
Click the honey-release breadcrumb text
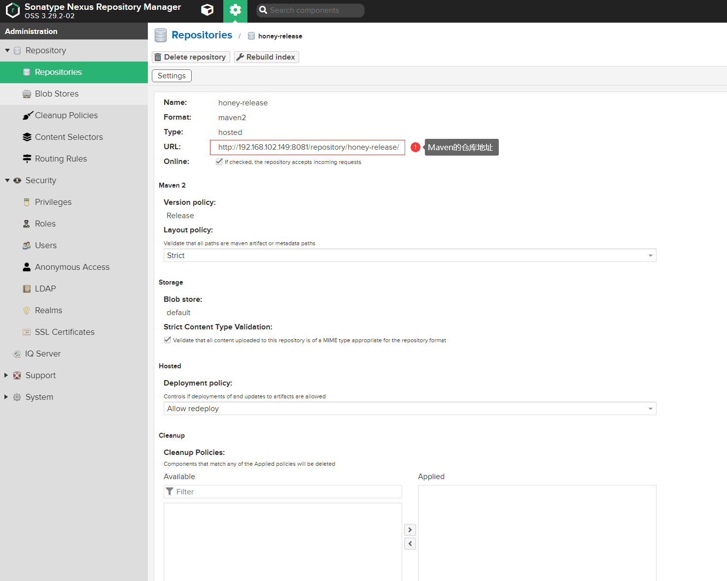click(x=280, y=36)
